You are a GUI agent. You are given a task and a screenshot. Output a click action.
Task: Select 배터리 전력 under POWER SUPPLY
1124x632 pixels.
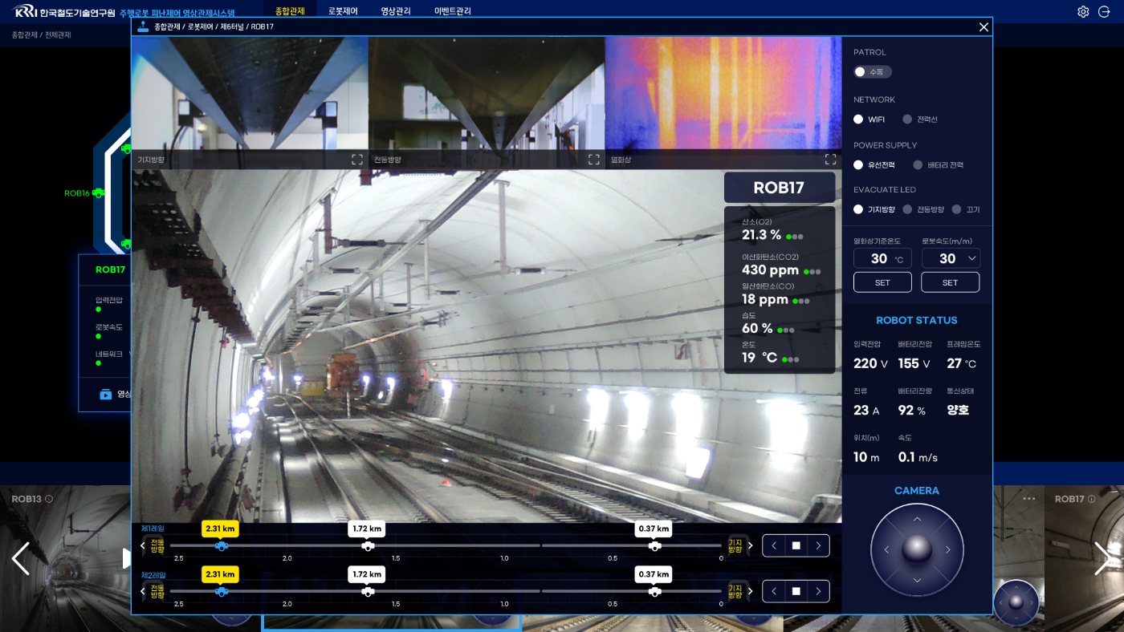coord(918,165)
